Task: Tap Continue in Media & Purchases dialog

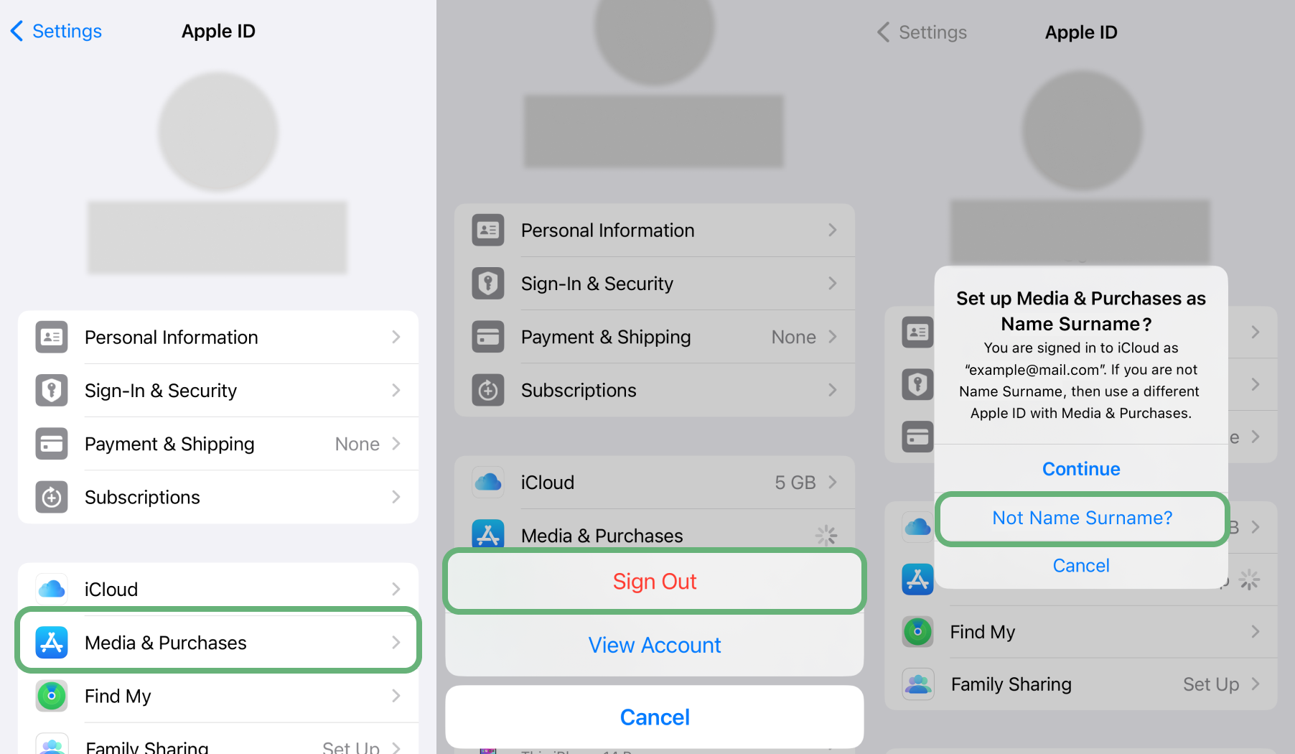Action: pyautogui.click(x=1081, y=469)
